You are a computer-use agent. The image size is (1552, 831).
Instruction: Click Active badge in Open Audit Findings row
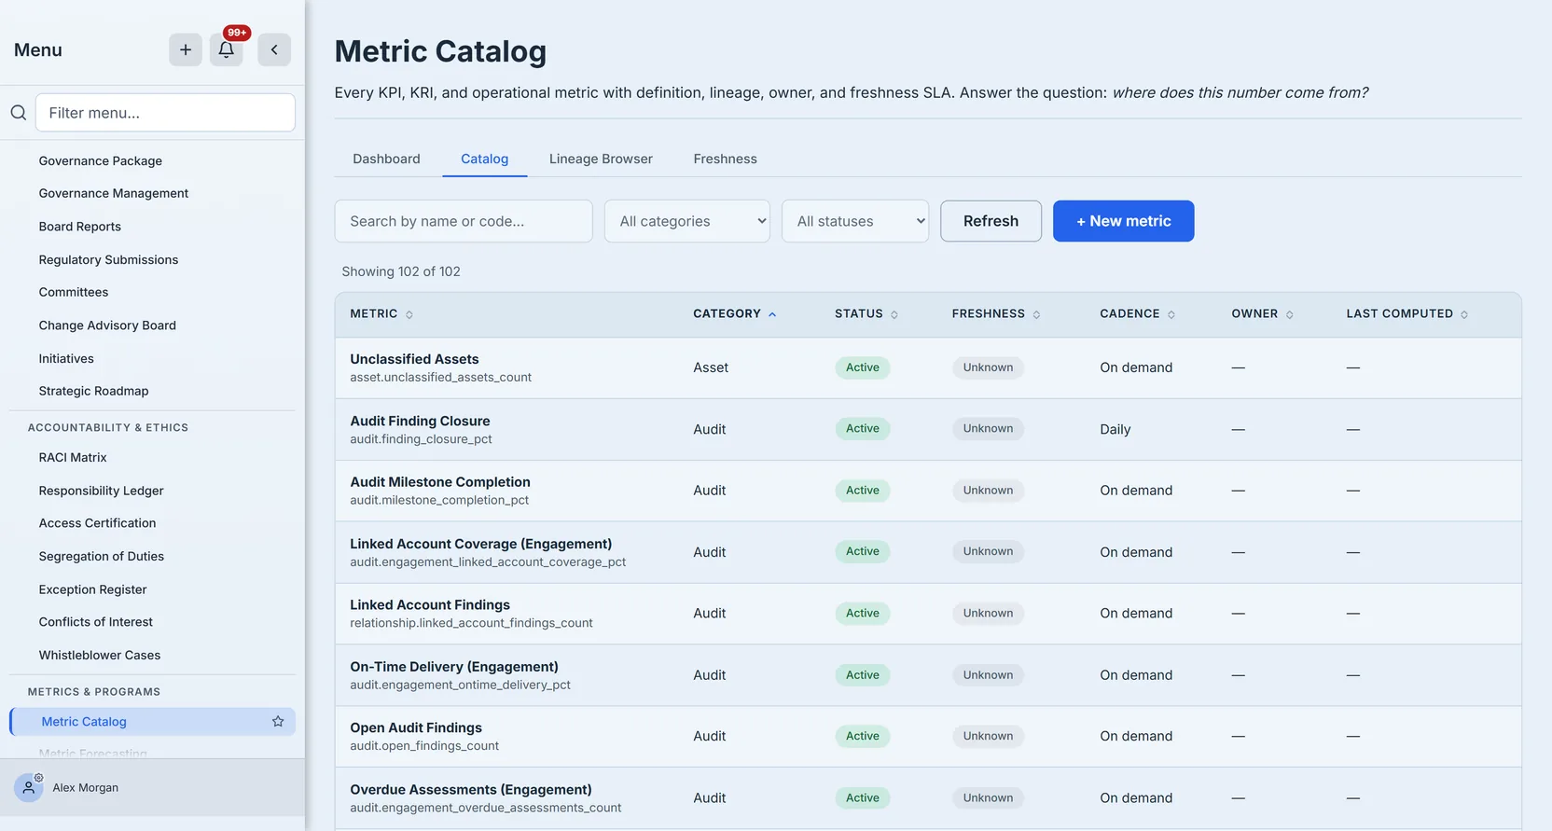point(863,736)
